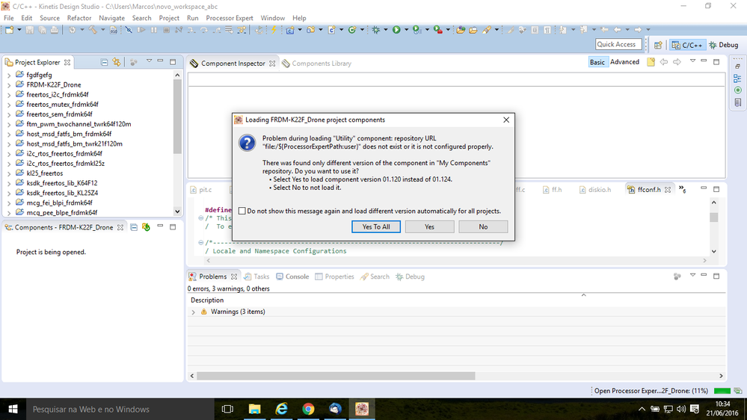The width and height of the screenshot is (747, 420).
Task: Click the bug Debug launch icon
Action: click(x=376, y=30)
